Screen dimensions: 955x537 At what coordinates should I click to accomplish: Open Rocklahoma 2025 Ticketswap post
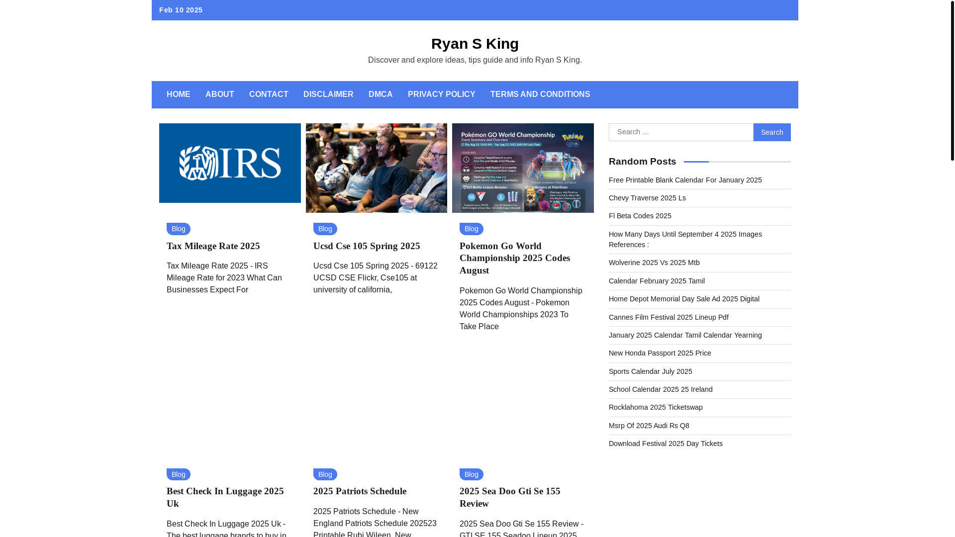tap(656, 407)
